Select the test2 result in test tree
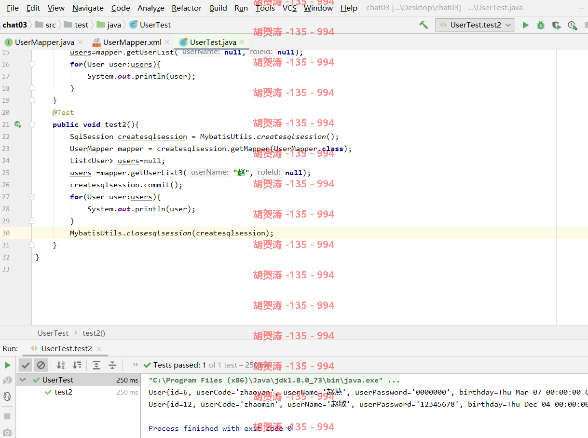 pos(78,392)
